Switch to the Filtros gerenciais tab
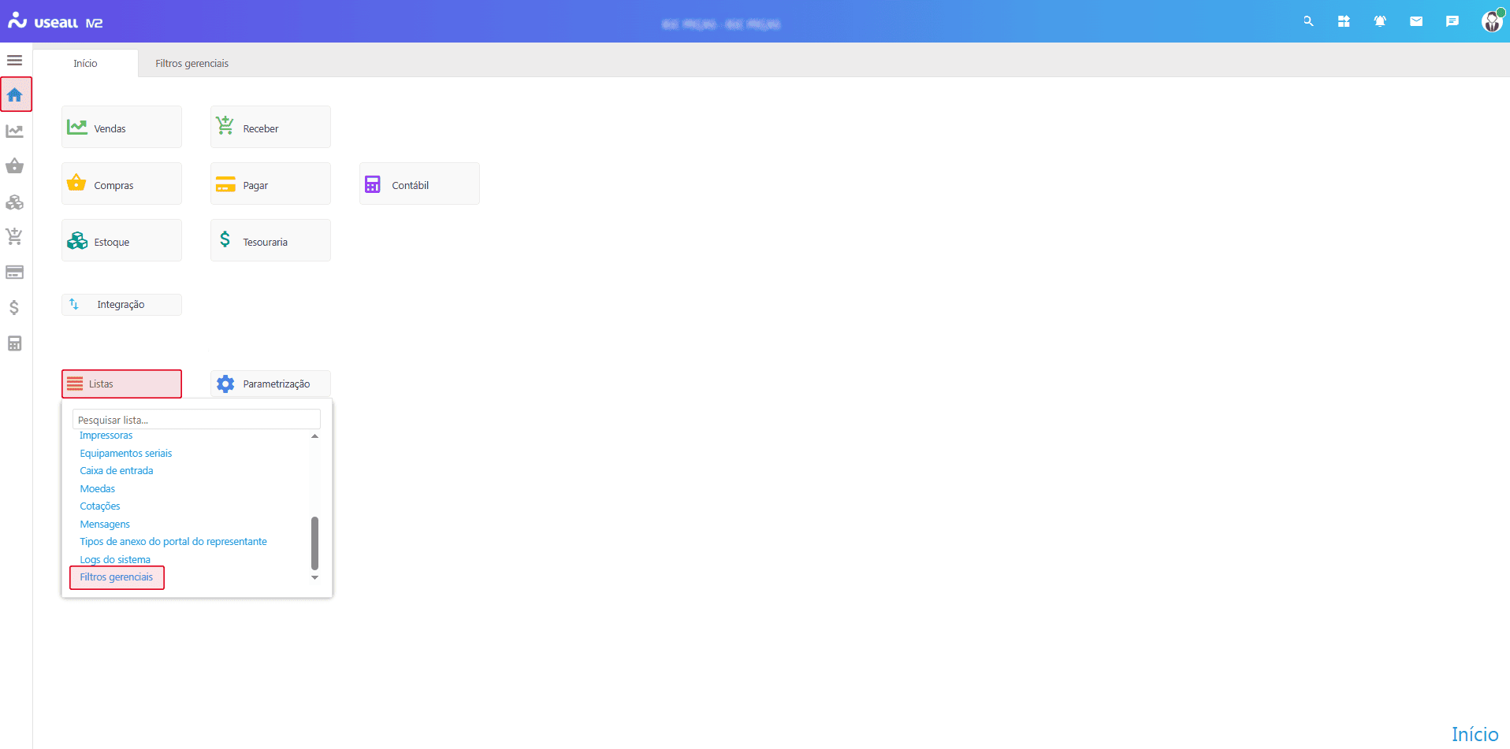 click(x=192, y=64)
